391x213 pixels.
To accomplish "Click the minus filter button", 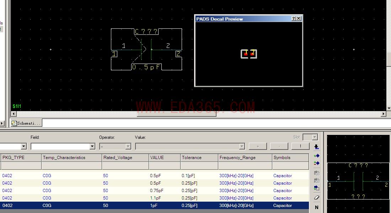I will pos(279,146).
